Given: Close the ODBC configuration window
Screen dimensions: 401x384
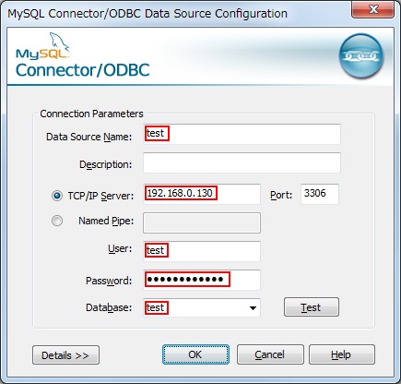Looking at the screenshot, I should [x=372, y=10].
